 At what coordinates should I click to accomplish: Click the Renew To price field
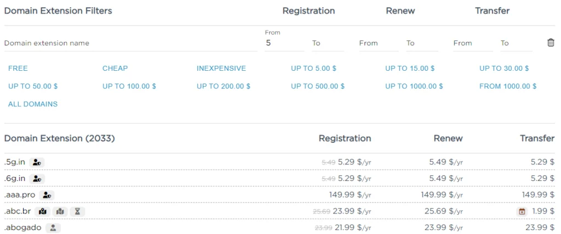pyautogui.click(x=422, y=43)
